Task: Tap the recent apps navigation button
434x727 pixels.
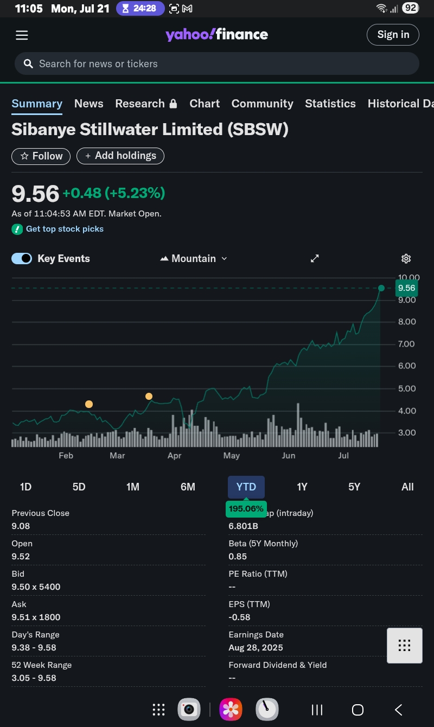Action: pos(317,710)
